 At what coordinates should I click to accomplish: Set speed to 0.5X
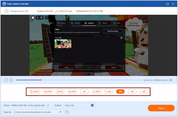click(60, 91)
